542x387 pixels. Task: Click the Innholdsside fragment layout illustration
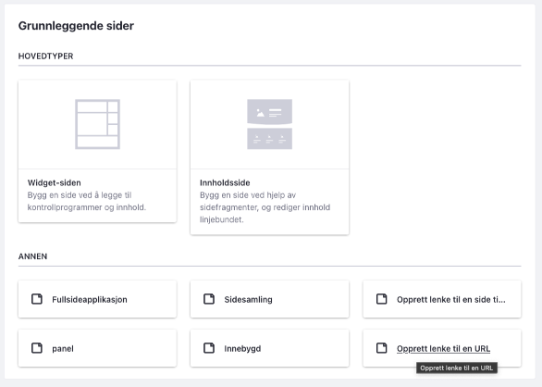point(270,124)
